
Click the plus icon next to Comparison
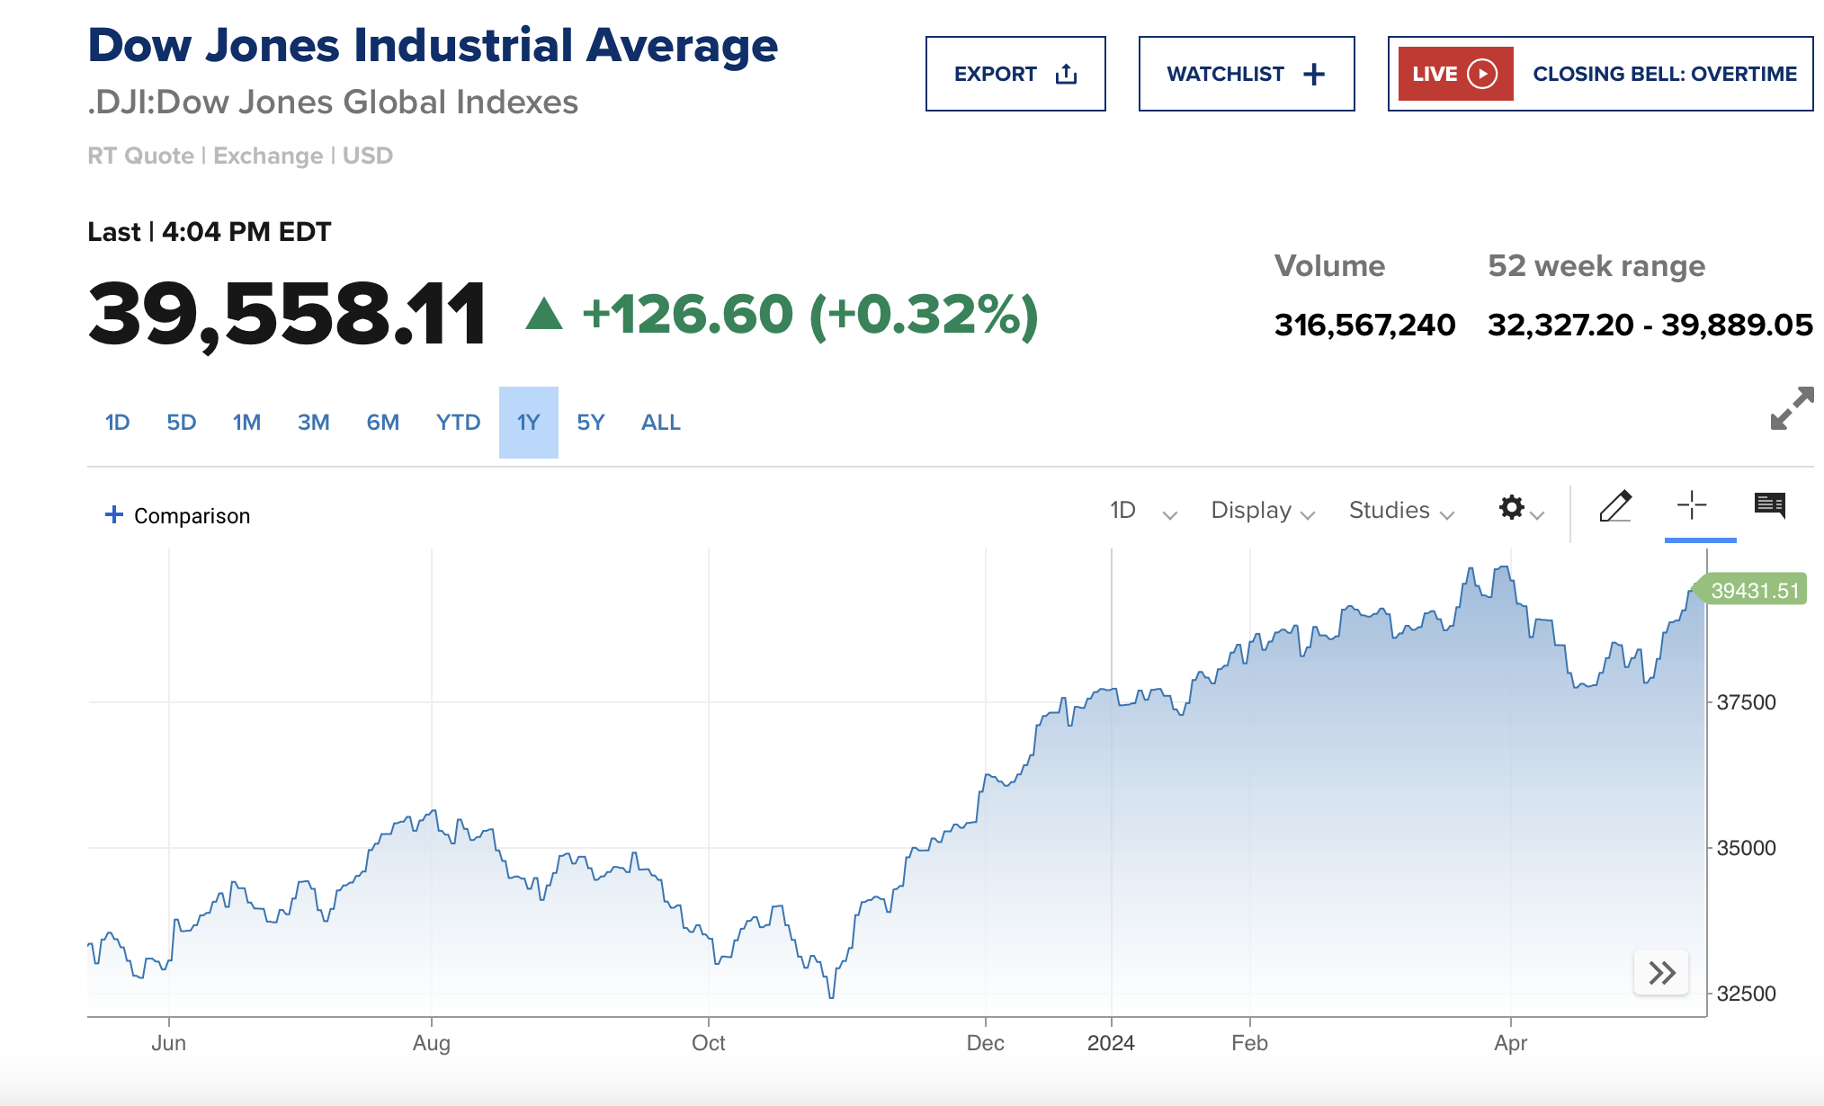[114, 514]
